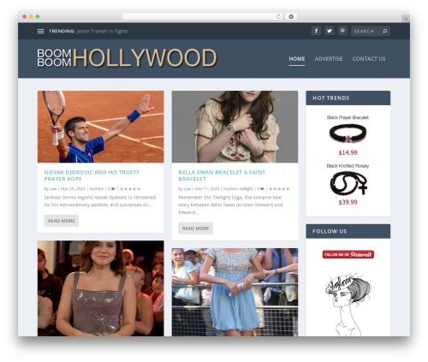Image resolution: width=428 pixels, height=362 pixels.
Task: Open the hamburger menu icon
Action: pos(41,31)
